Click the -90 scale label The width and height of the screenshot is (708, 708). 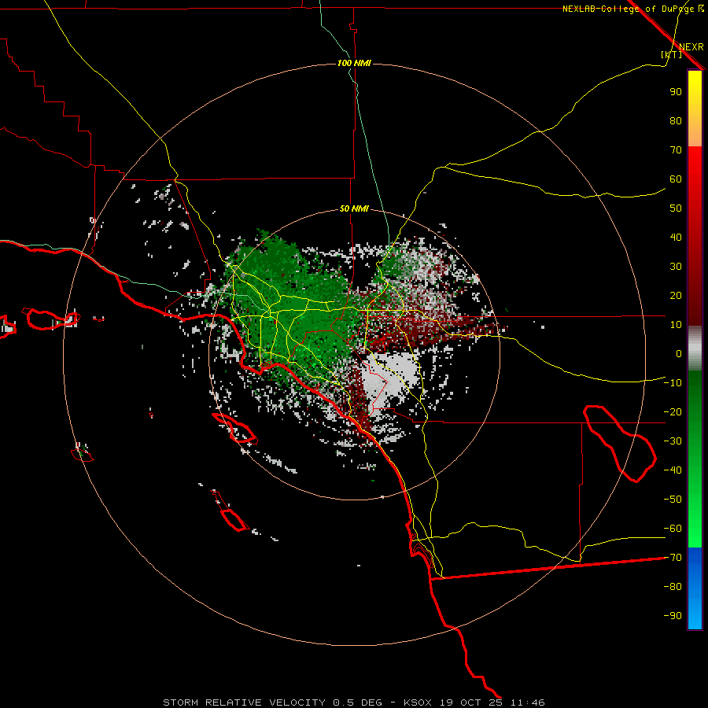pyautogui.click(x=673, y=616)
